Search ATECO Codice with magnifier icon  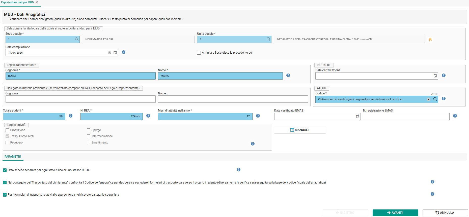[435, 99]
